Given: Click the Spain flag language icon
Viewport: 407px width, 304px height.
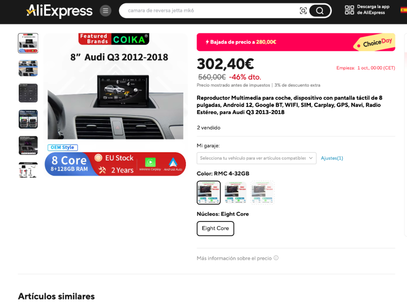Looking at the screenshot, I should point(404,10).
